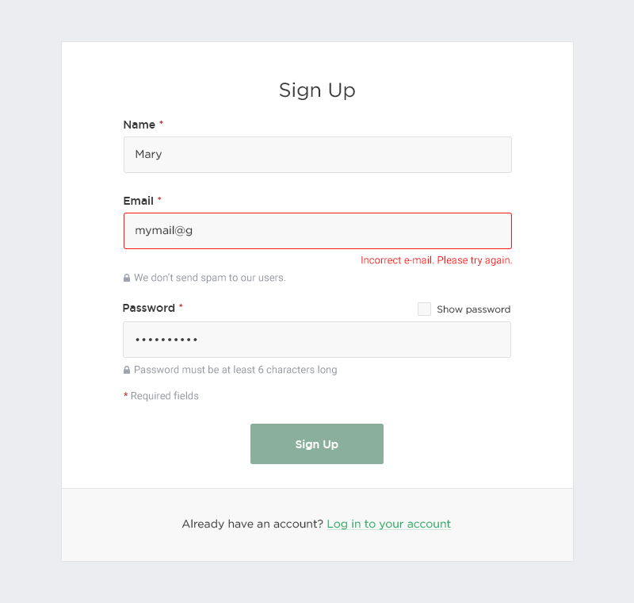Image resolution: width=634 pixels, height=603 pixels.
Task: Click the lock icon near password hint
Action: coord(127,370)
